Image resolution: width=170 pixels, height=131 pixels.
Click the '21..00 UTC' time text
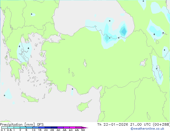point(140,125)
